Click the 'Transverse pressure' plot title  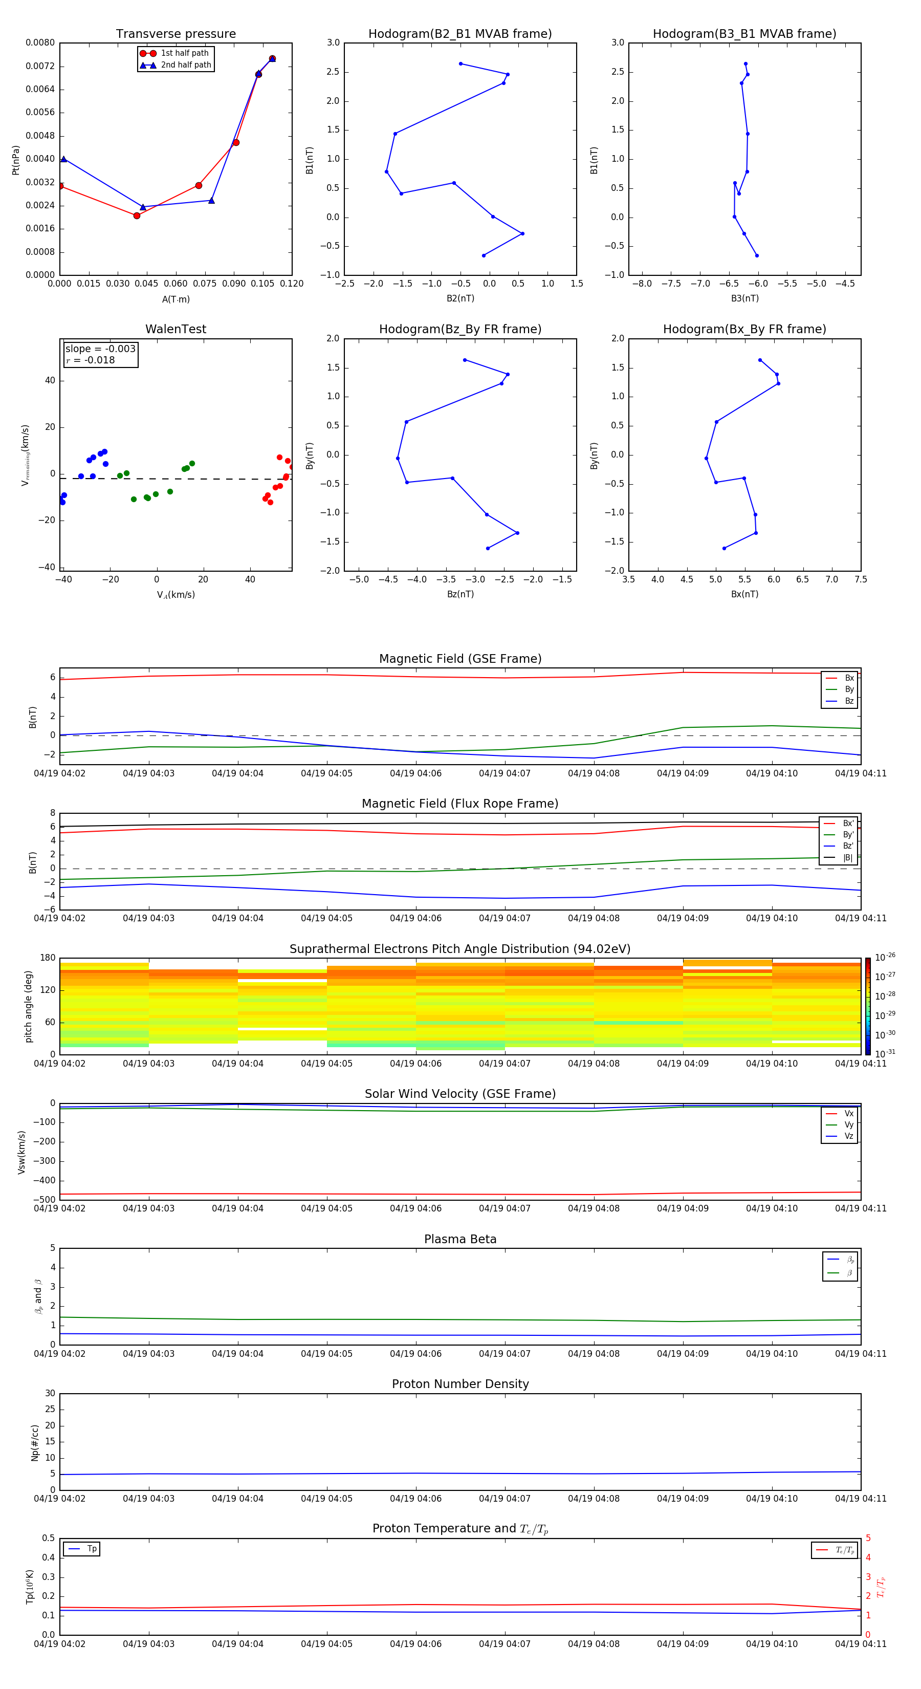click(176, 33)
